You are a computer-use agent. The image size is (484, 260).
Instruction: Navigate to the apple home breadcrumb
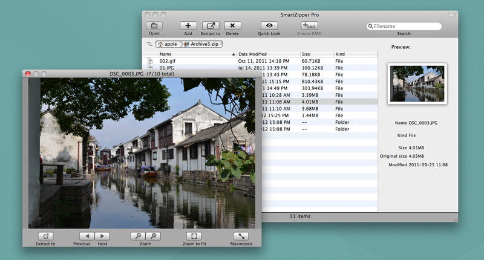[168, 44]
